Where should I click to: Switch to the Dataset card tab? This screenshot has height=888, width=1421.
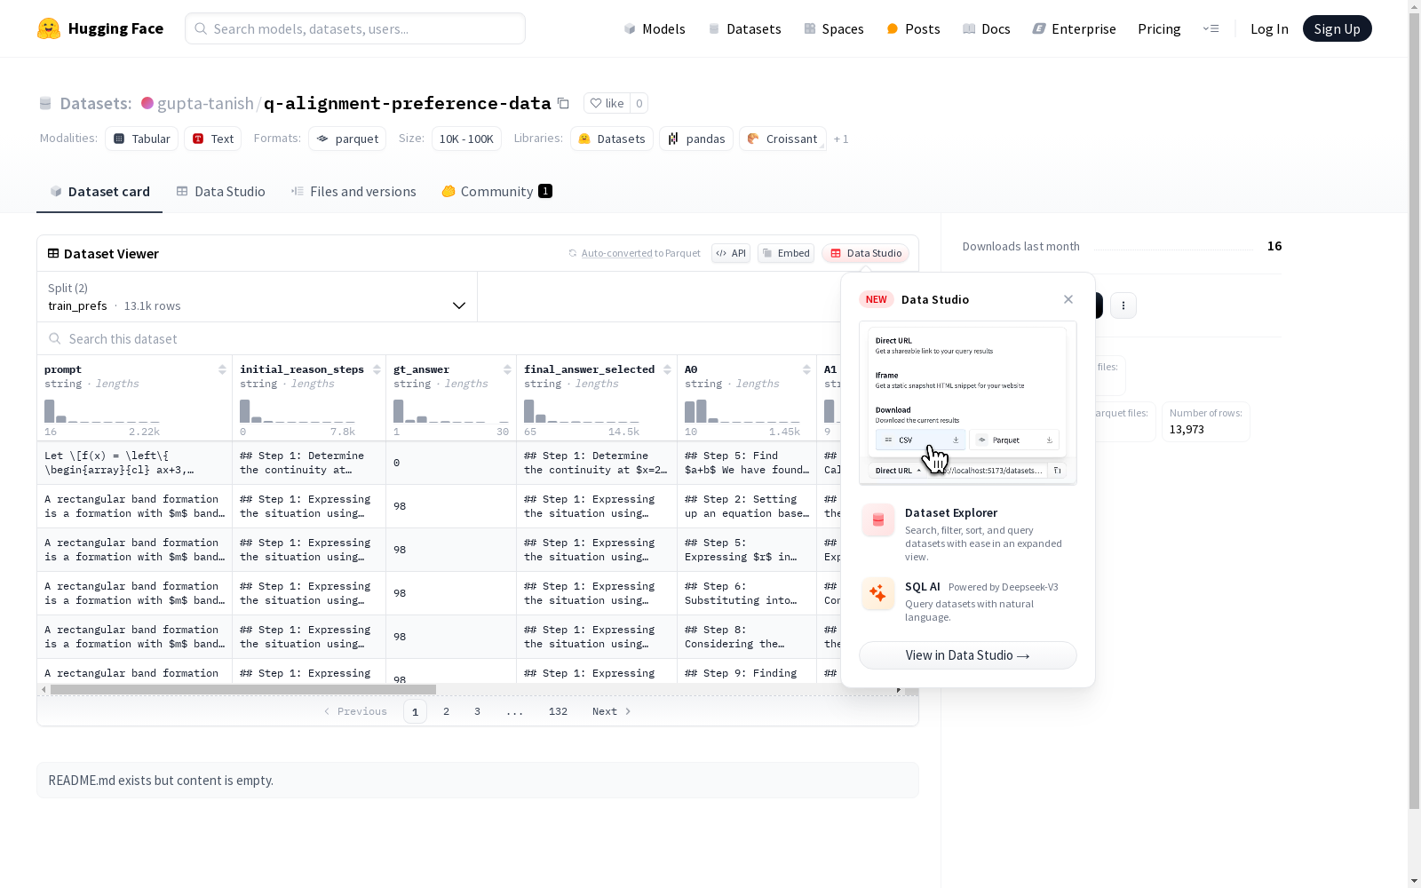(99, 191)
